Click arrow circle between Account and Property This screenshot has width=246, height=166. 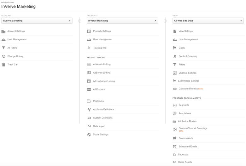coord(79,21)
